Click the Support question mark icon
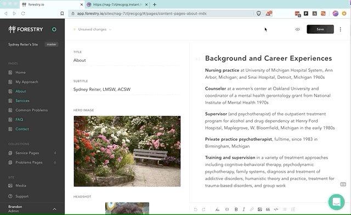351x215 pixels. tap(10, 196)
